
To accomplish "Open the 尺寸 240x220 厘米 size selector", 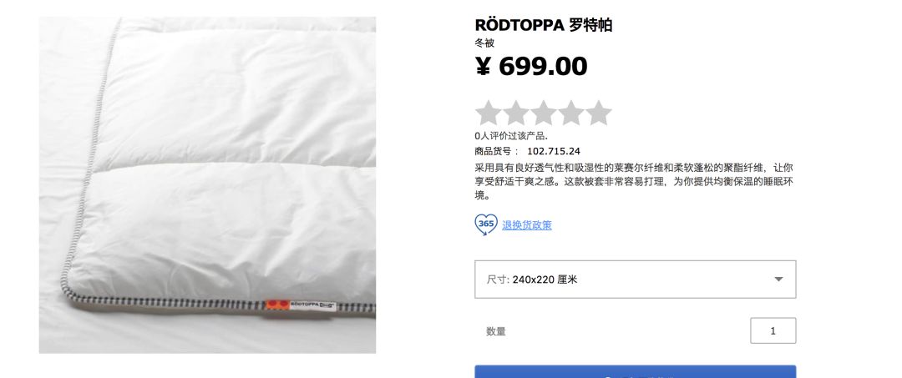I will coord(635,280).
